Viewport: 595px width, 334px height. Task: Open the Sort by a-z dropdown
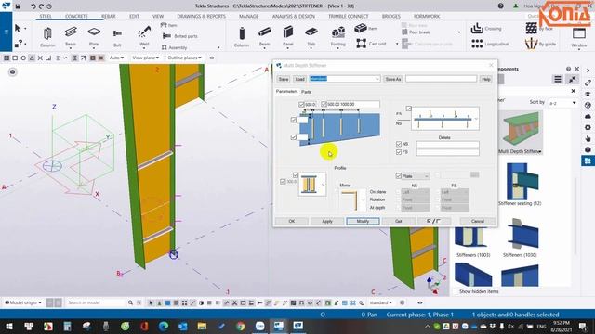tap(562, 103)
